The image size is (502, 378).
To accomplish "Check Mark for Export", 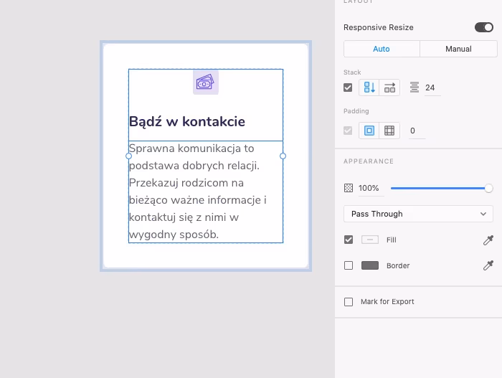I will pyautogui.click(x=349, y=302).
